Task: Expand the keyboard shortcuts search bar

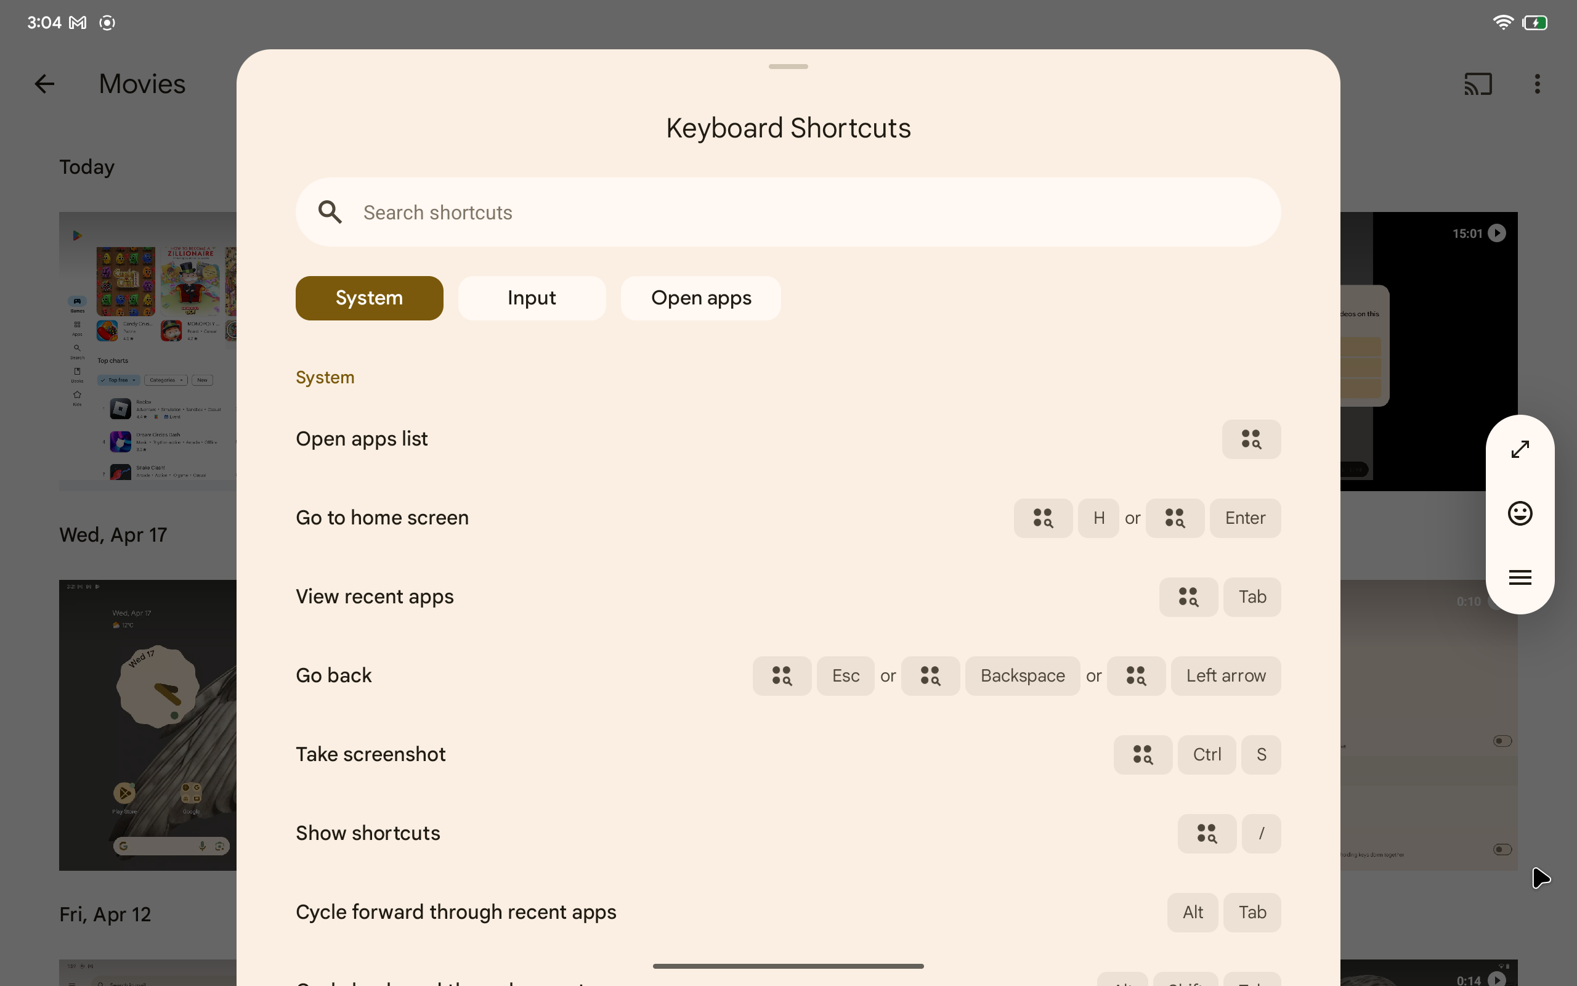Action: (788, 213)
